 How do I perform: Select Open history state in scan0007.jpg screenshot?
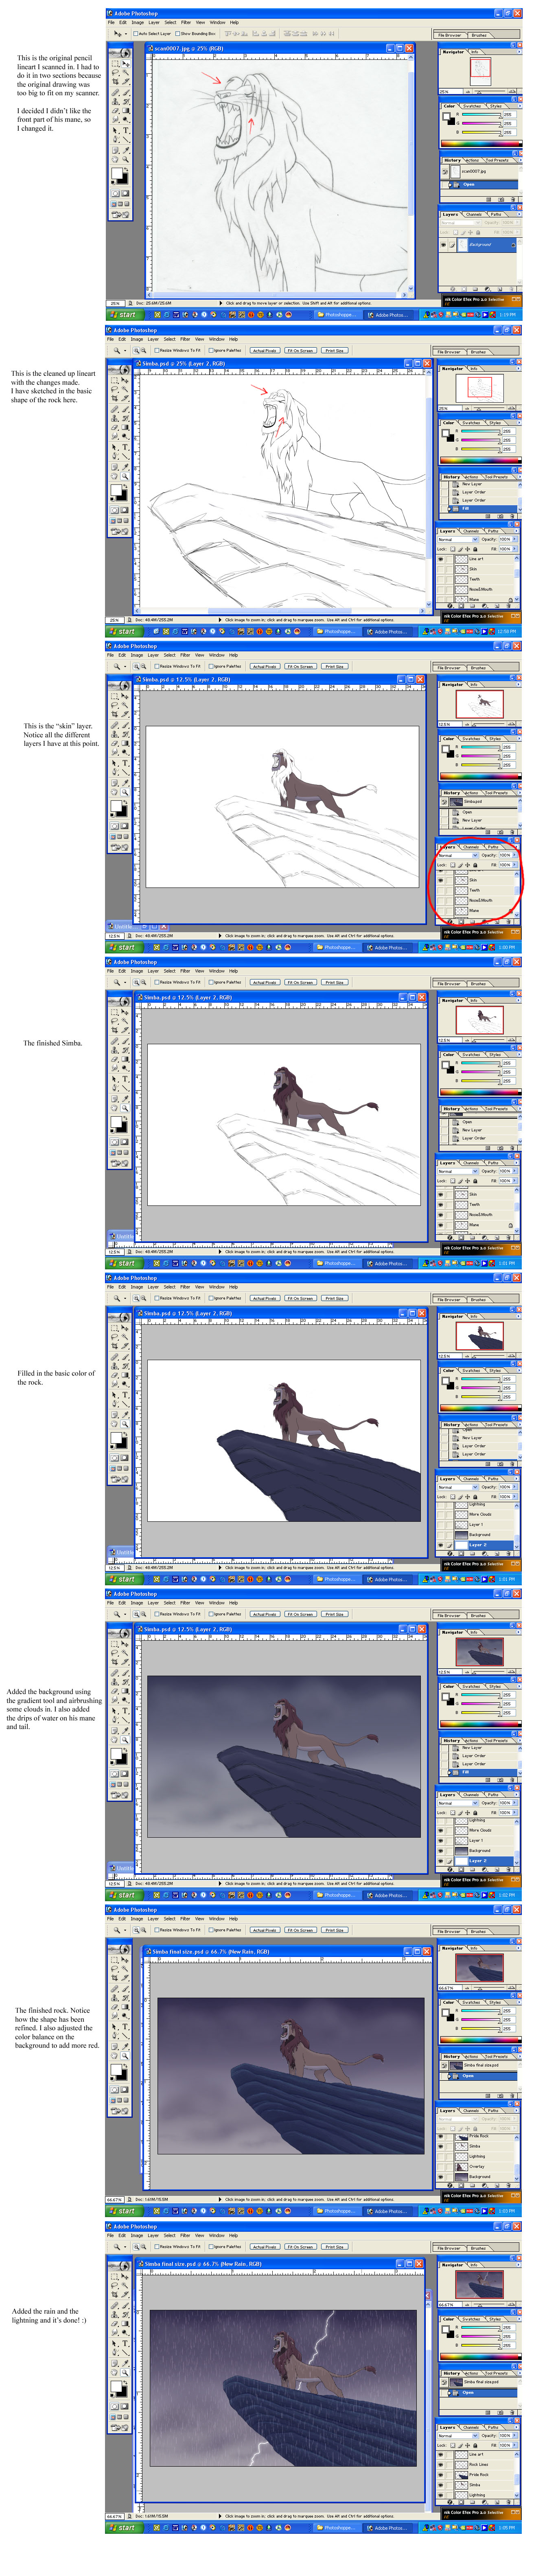pos(479,184)
